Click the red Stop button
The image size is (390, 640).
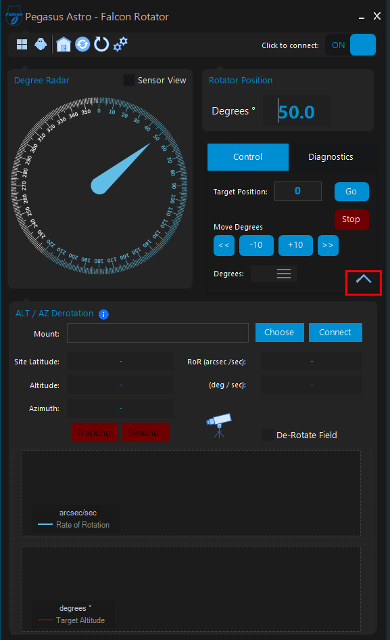tap(351, 219)
